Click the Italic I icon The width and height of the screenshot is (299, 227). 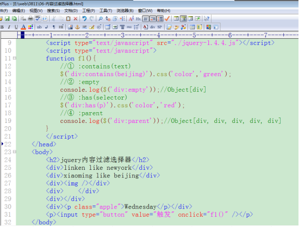(9, 27)
